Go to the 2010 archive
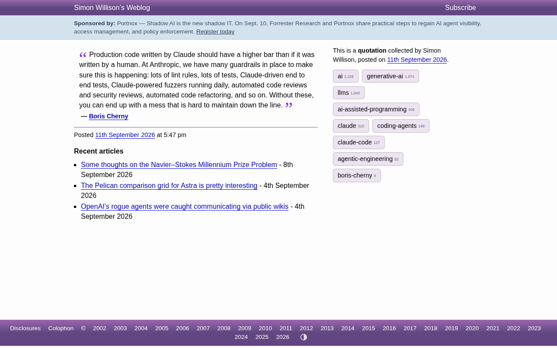The image size is (557, 348). [265, 328]
